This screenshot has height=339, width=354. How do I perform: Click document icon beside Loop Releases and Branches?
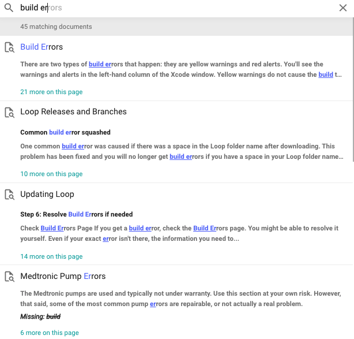click(9, 113)
